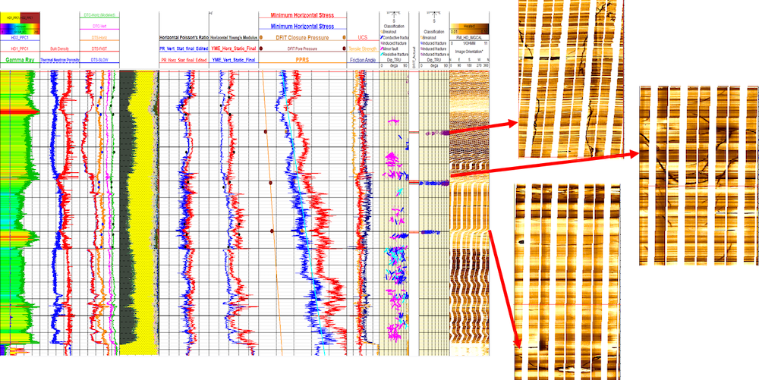Click the rainbow gamma ray color spectrum
Viewport: 759px width, 380px height.
tap(19, 27)
